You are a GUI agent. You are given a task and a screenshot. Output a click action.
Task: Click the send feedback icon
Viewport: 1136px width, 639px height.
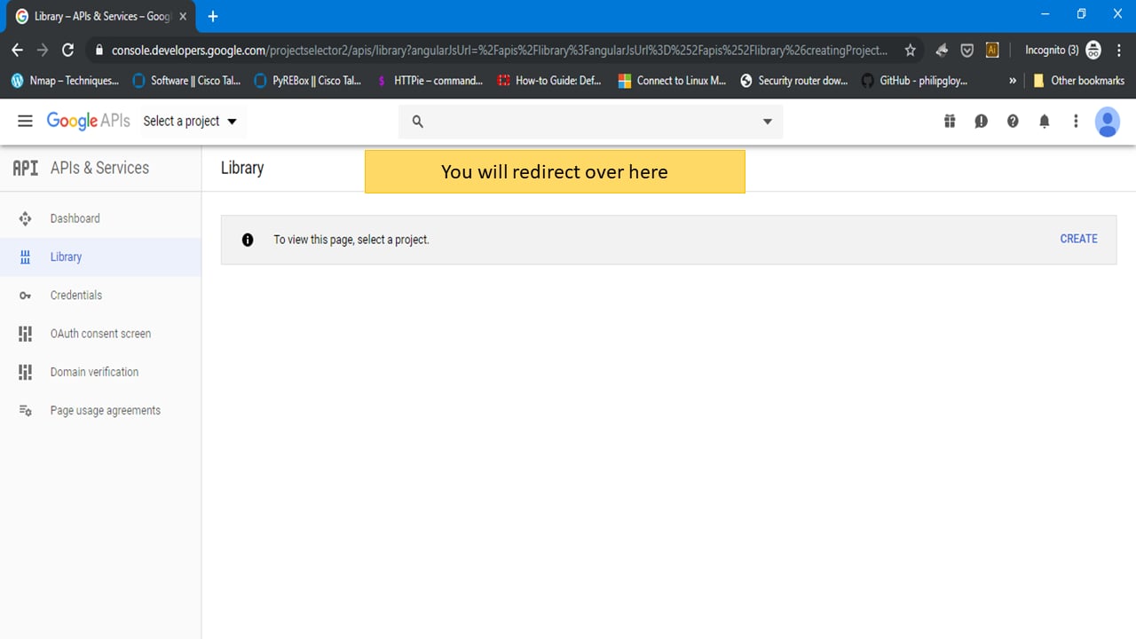(x=981, y=121)
